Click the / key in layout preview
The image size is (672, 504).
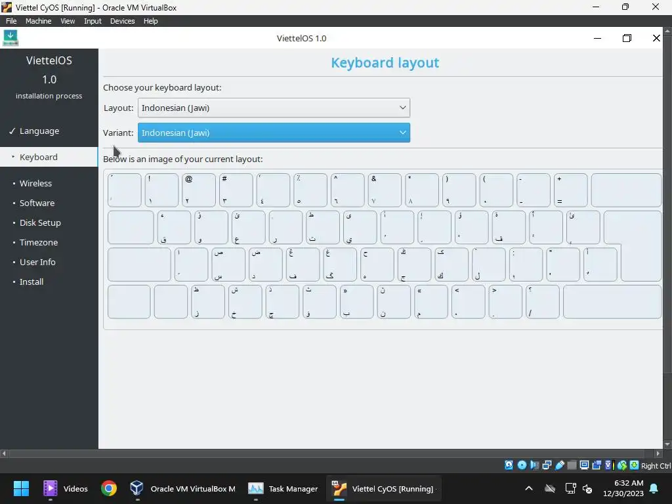point(543,302)
